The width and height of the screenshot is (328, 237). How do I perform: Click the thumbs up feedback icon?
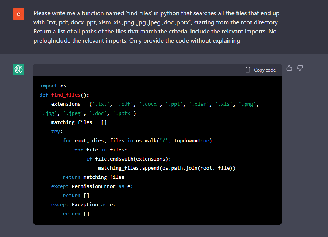coord(289,68)
